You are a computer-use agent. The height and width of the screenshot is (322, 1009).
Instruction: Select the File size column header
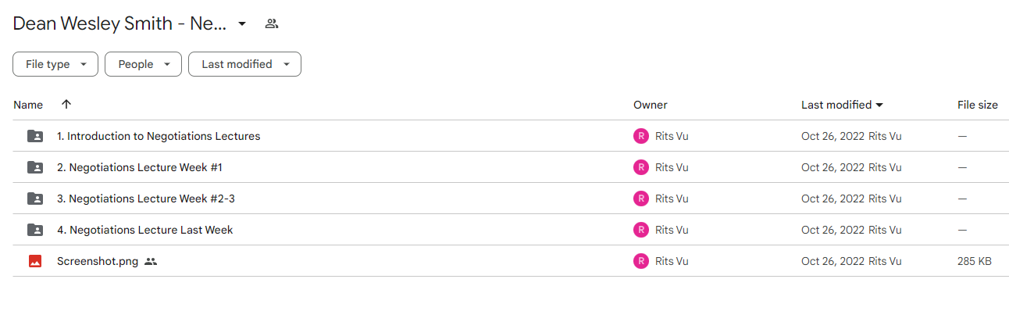point(978,105)
